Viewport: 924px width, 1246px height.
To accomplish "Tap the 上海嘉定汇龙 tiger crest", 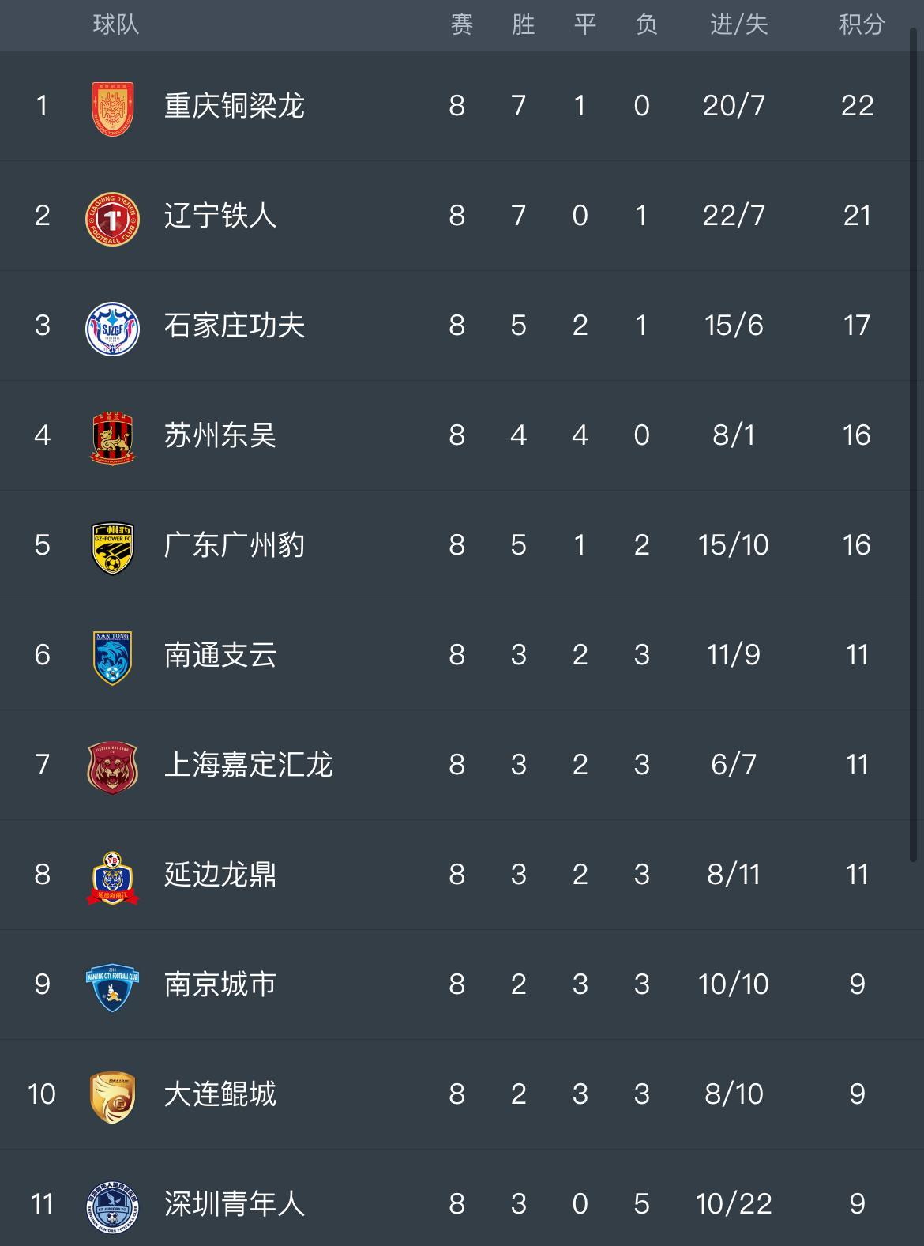I will pos(112,765).
